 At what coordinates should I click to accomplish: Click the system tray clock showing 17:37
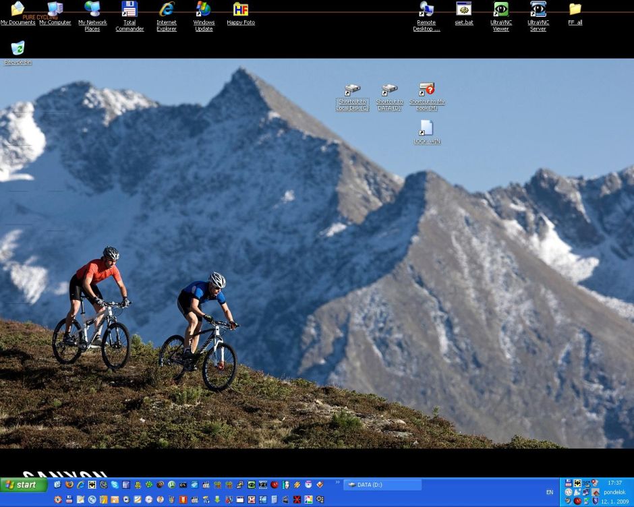coord(614,483)
